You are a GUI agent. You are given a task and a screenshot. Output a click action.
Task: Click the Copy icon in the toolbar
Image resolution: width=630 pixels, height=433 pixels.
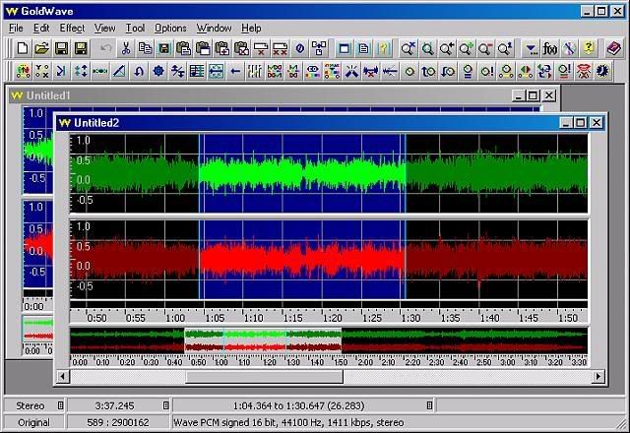[x=145, y=48]
